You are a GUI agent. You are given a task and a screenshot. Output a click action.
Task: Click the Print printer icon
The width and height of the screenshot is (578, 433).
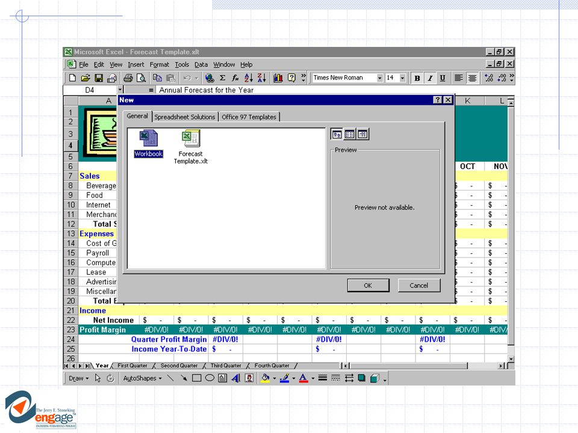[128, 78]
